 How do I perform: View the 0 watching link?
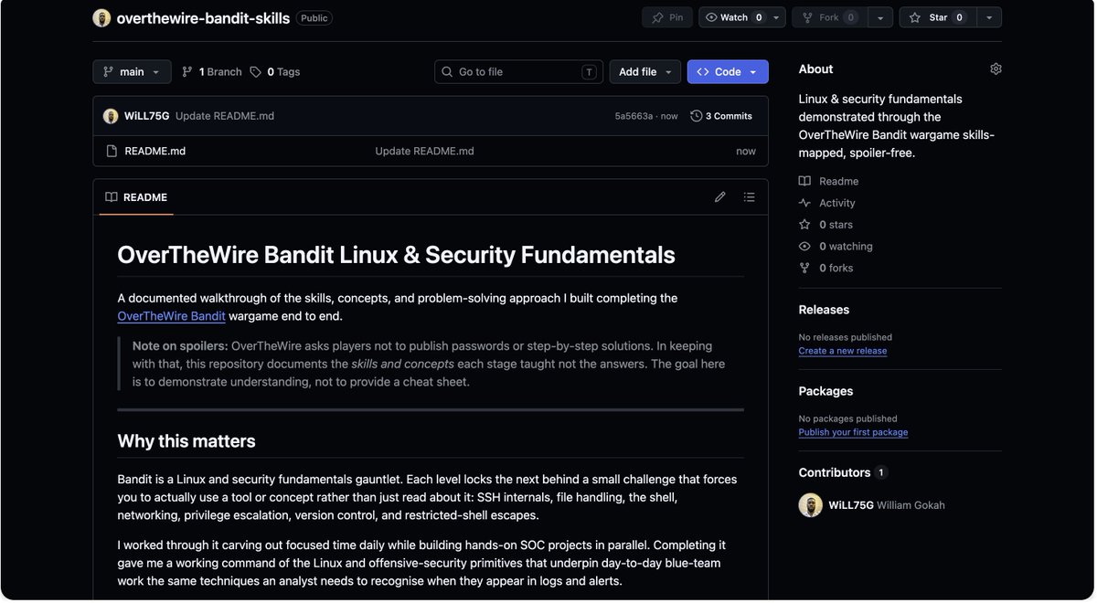click(x=836, y=247)
